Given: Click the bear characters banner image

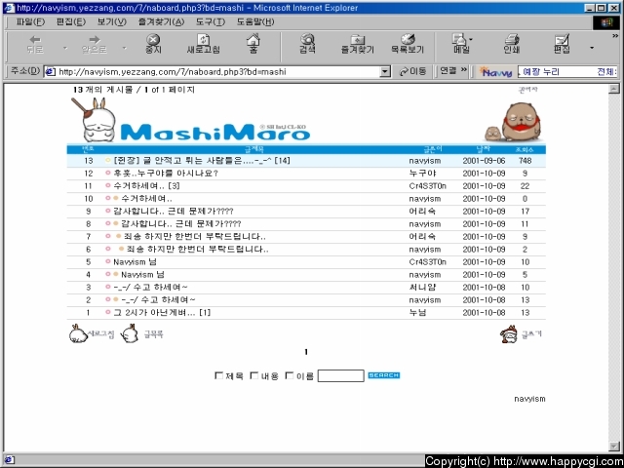Looking at the screenshot, I should (514, 122).
